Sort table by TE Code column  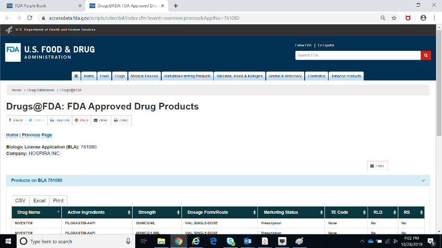pyautogui.click(x=346, y=212)
